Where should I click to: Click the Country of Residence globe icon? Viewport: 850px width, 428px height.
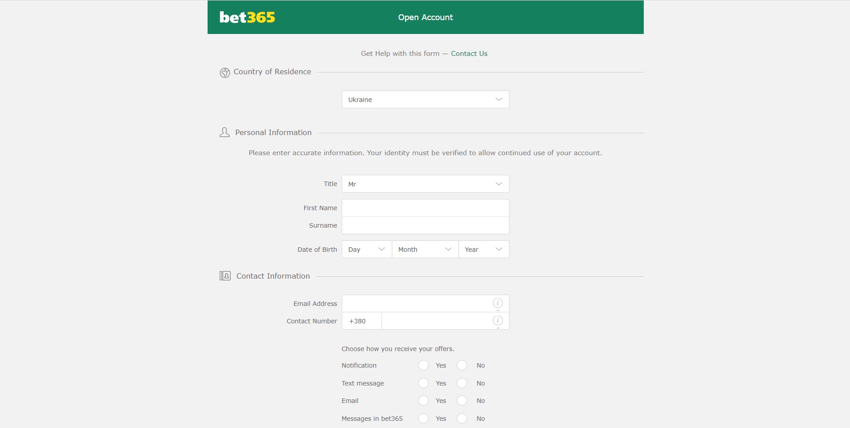(225, 72)
